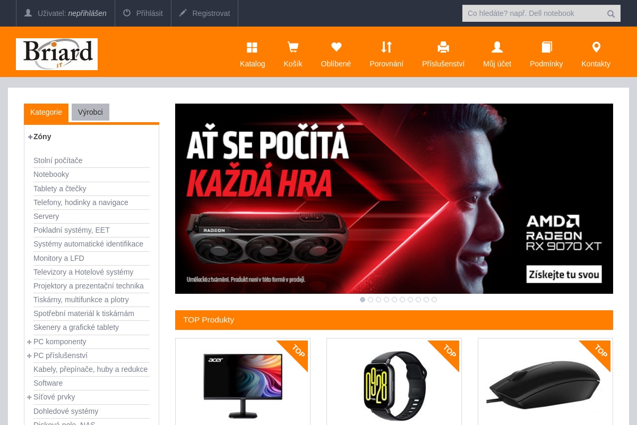The height and width of the screenshot is (425, 637).
Task: Expand the PC příslušenství category
Action: click(x=29, y=355)
